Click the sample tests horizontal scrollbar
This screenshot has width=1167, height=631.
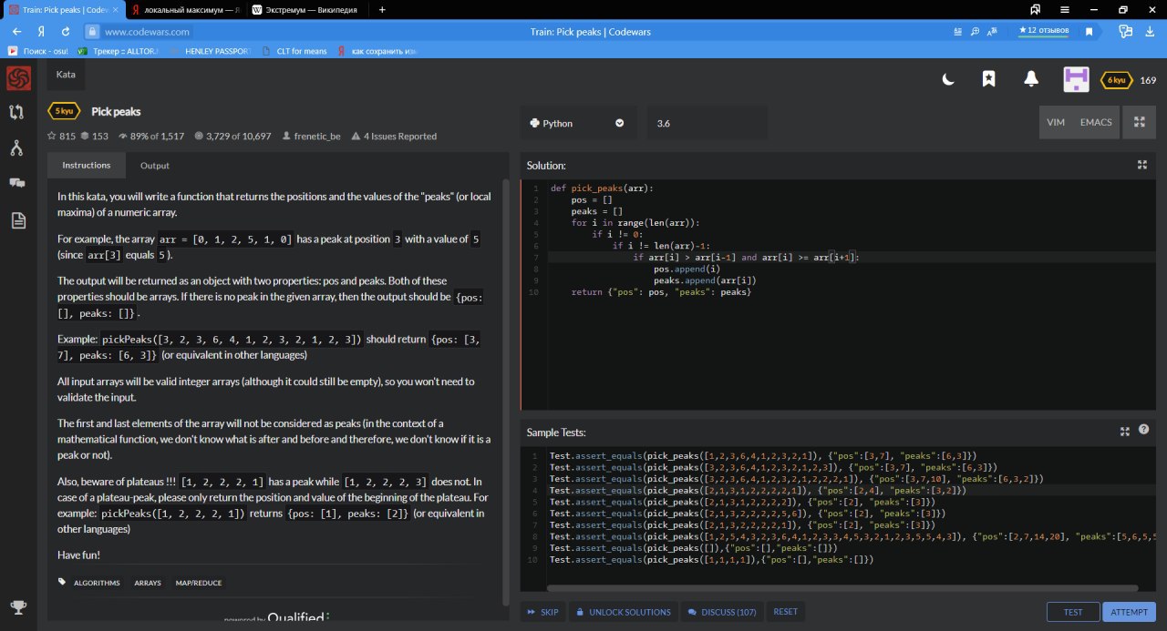[843, 589]
